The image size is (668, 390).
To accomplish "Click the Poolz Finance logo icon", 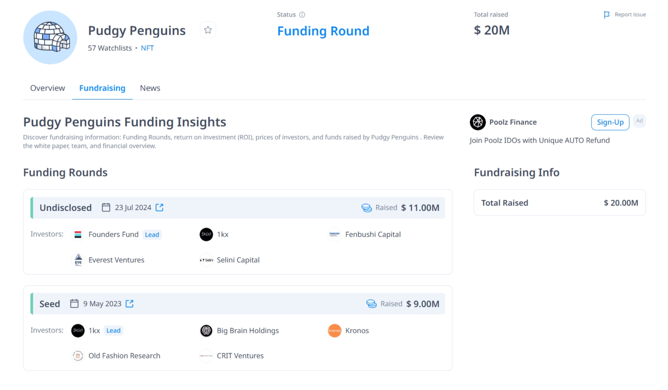I will (x=478, y=122).
